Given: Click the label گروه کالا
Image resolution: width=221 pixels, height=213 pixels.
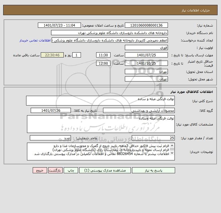Looking at the screenshot, I should point(206,111).
